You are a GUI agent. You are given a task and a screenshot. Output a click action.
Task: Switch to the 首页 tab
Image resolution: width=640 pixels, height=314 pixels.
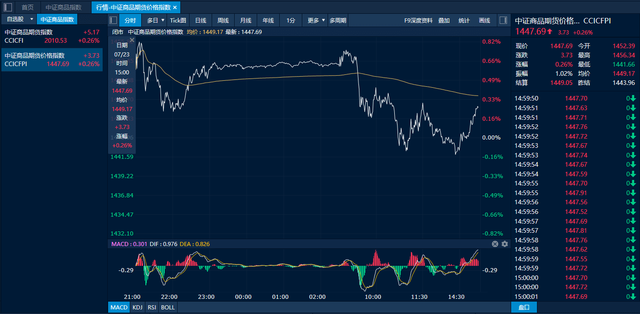click(x=28, y=7)
